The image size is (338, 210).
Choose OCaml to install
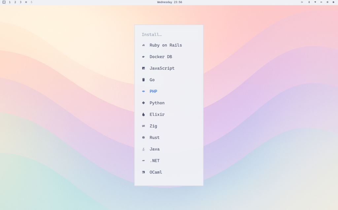pyautogui.click(x=169, y=172)
